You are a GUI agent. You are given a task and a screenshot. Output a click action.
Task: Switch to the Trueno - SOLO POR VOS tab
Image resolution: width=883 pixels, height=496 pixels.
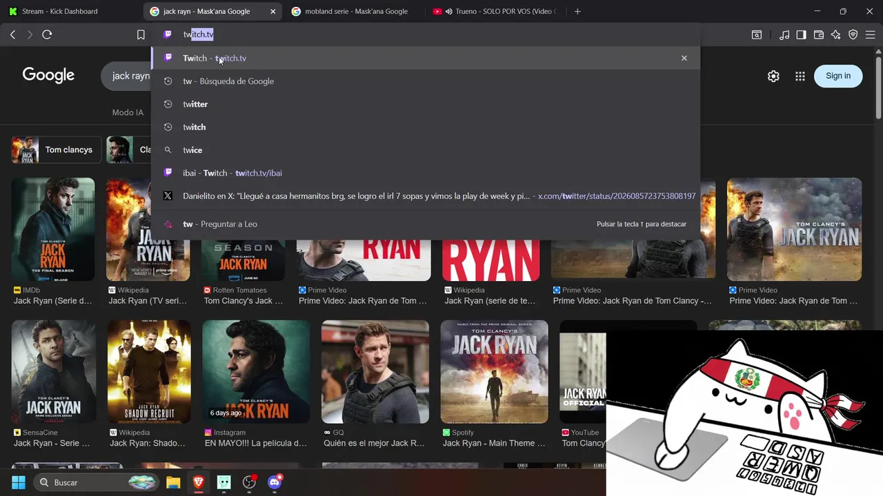tap(495, 11)
